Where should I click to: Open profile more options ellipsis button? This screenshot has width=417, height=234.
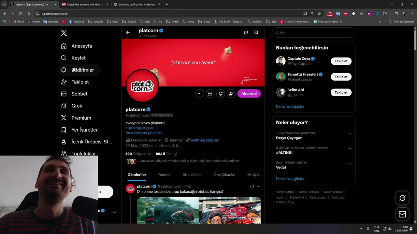pyautogui.click(x=199, y=94)
